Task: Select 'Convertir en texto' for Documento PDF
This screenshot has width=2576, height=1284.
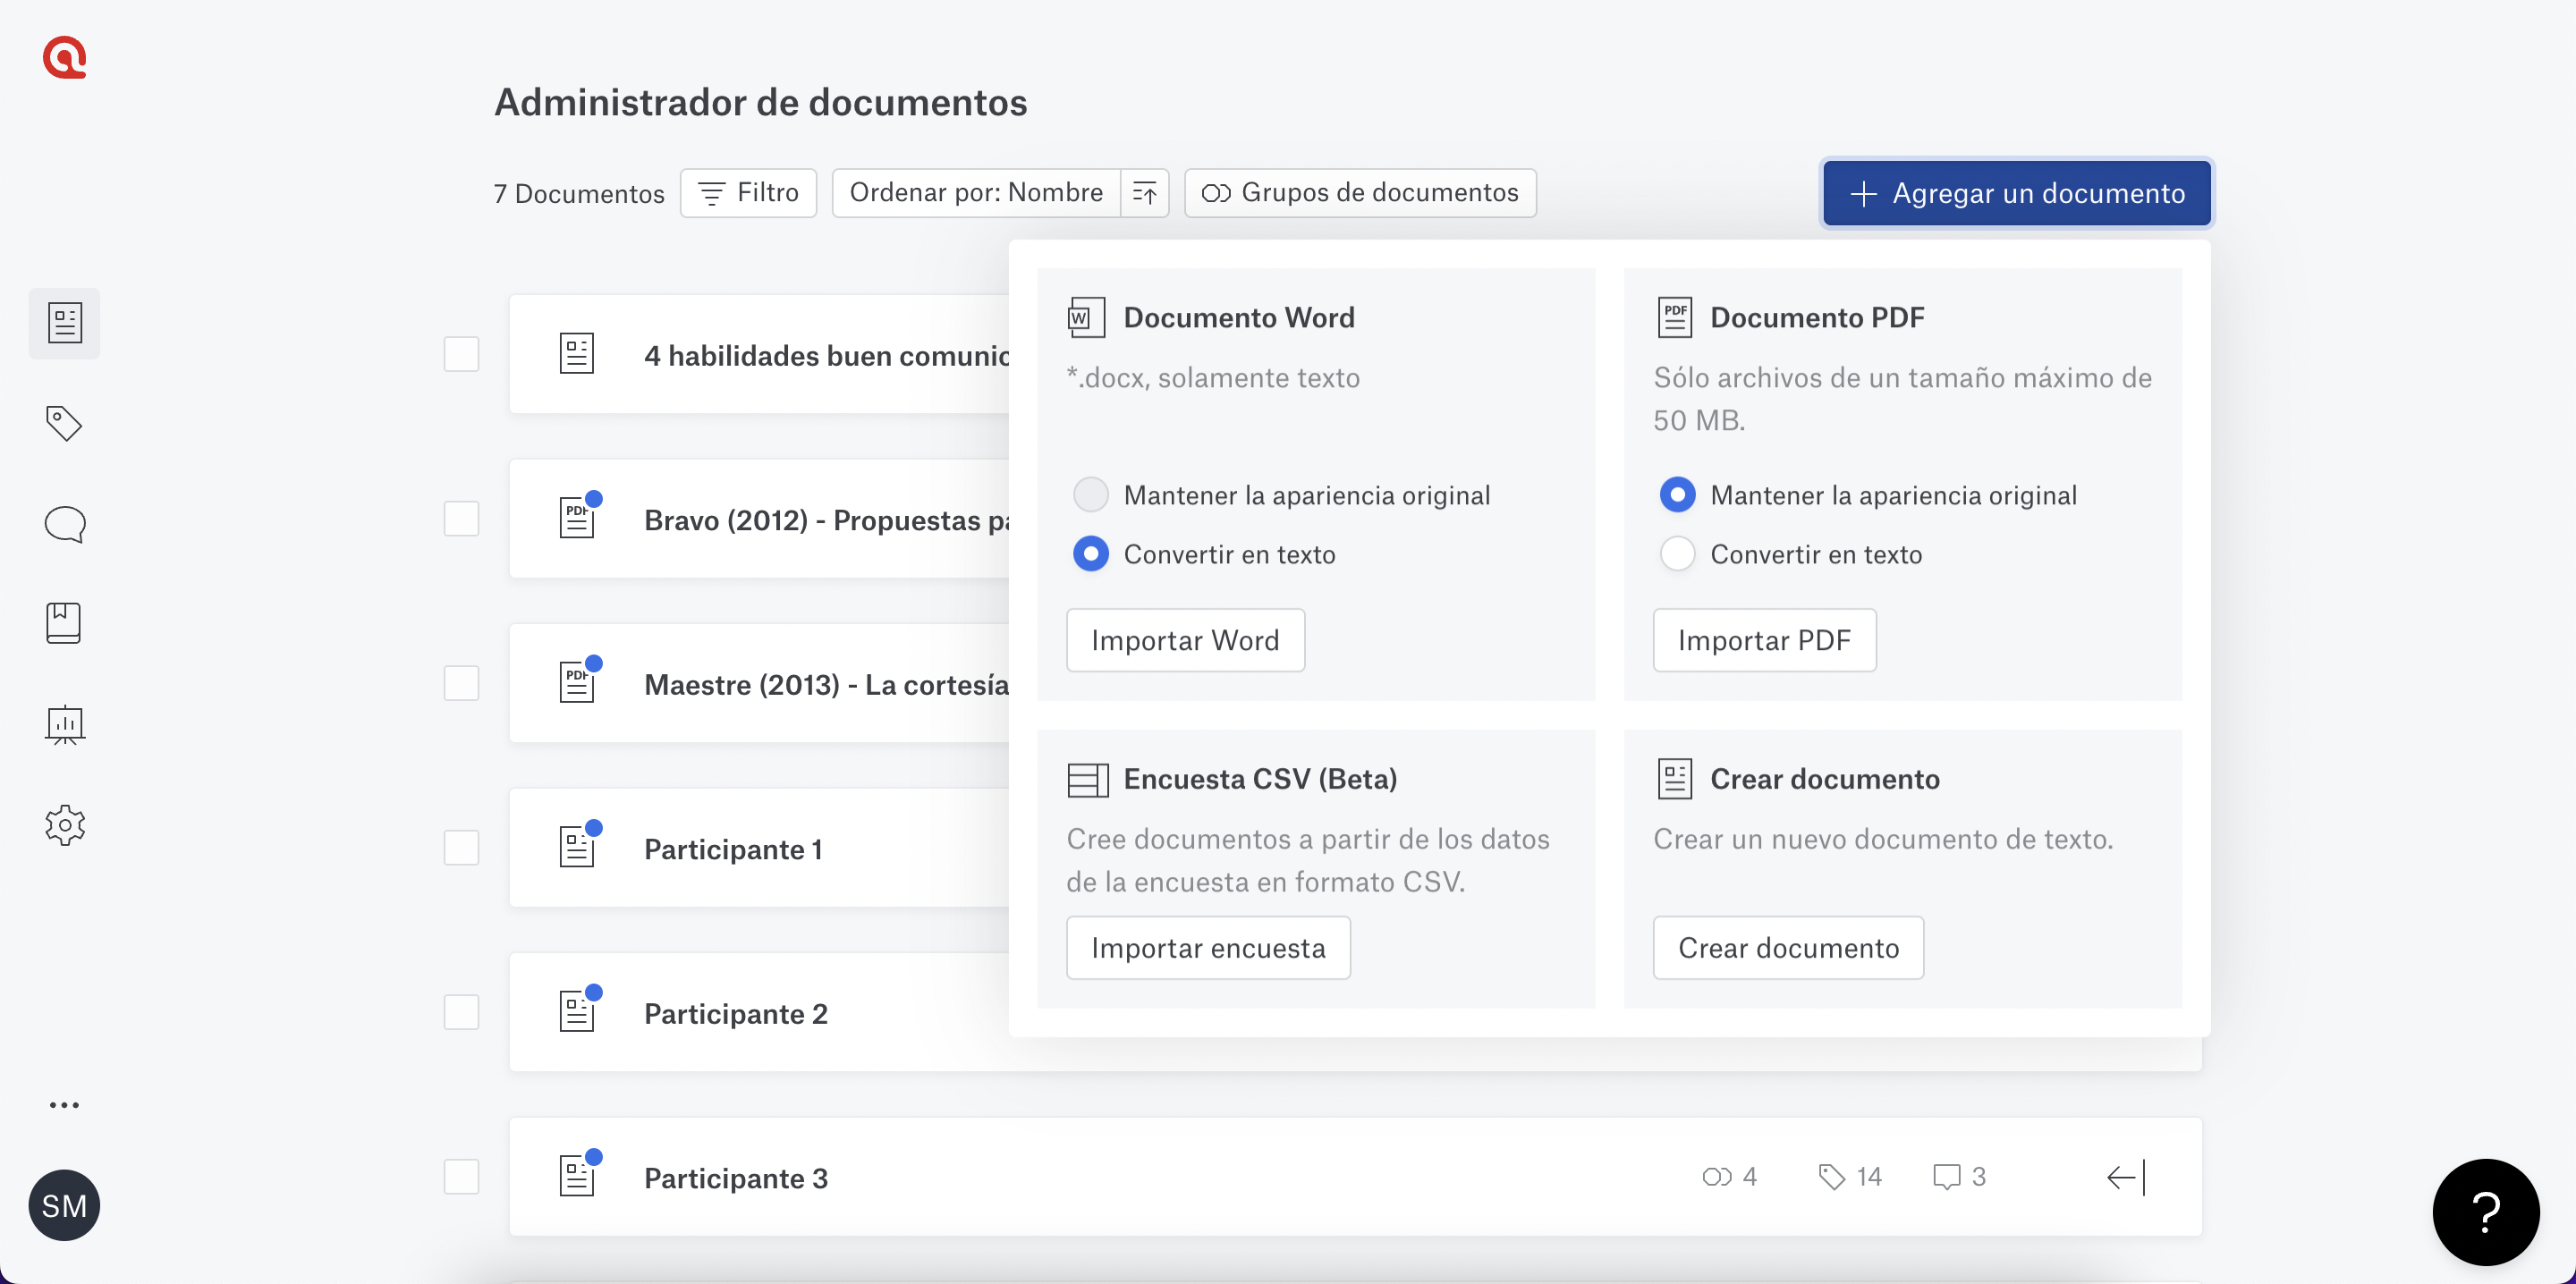Action: pyautogui.click(x=1678, y=554)
